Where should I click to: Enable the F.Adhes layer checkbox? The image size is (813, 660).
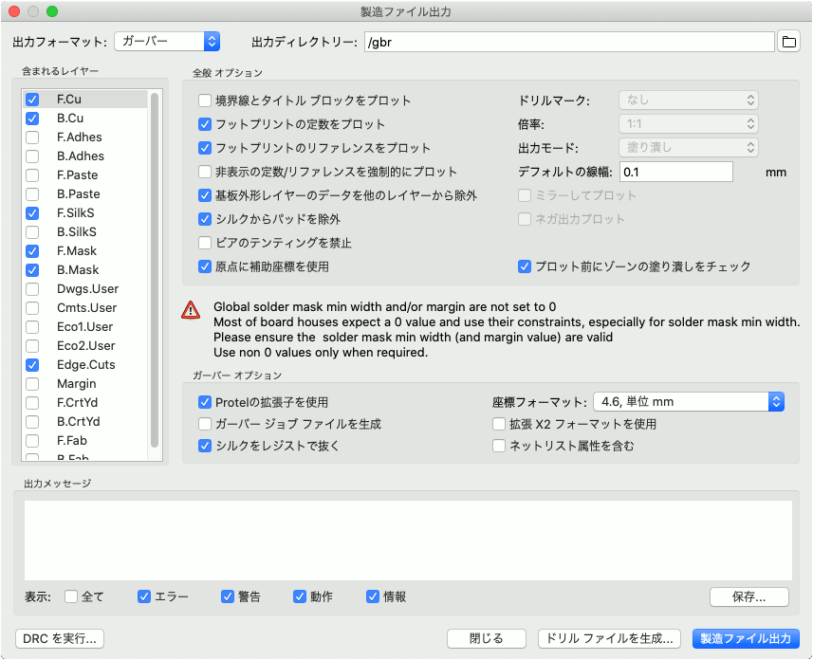point(32,137)
